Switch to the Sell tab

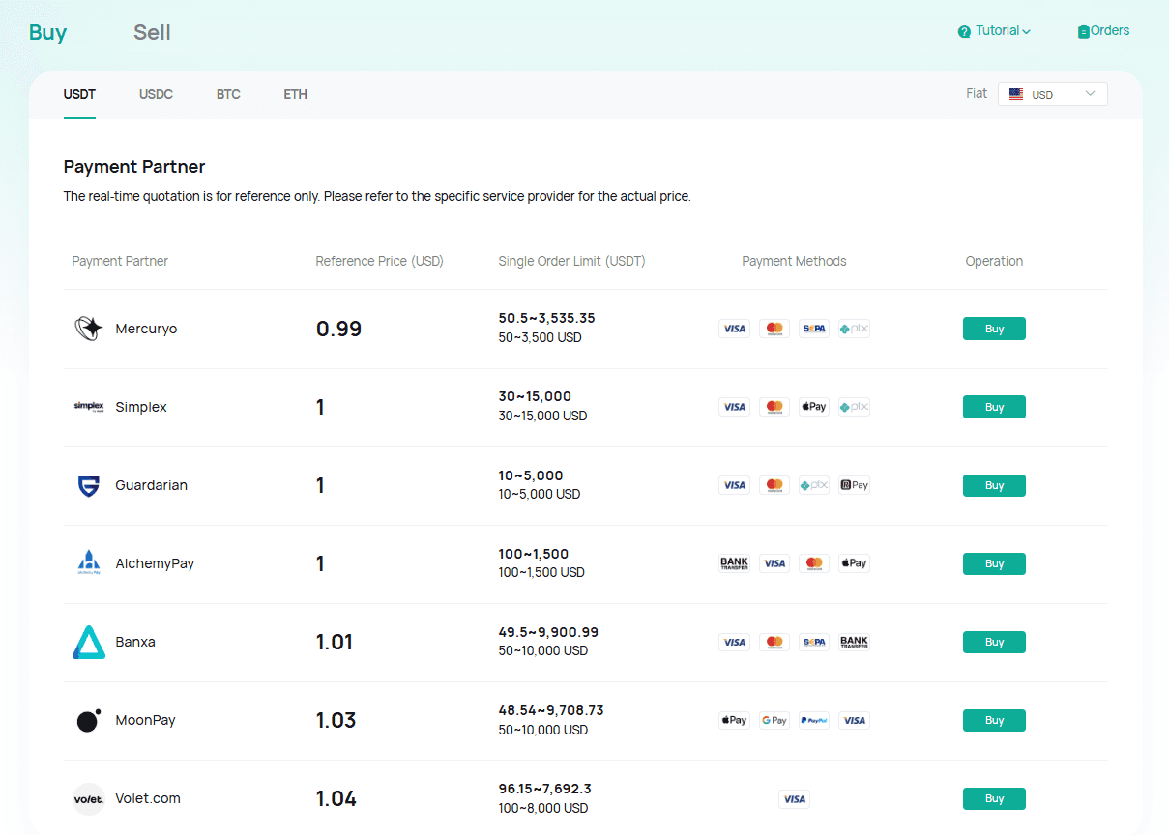pos(152,32)
